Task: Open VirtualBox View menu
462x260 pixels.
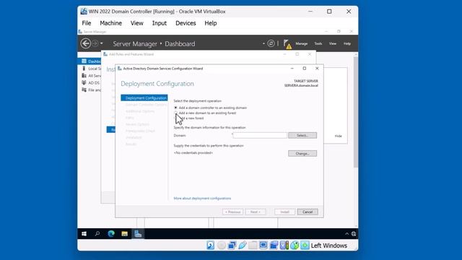Action: click(x=136, y=23)
